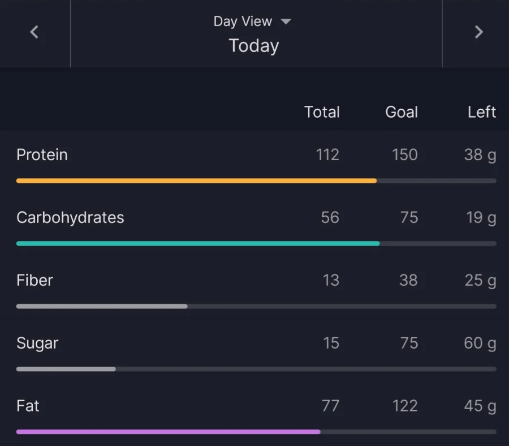The height and width of the screenshot is (446, 509).
Task: Select the Total column header
Action: coord(322,112)
